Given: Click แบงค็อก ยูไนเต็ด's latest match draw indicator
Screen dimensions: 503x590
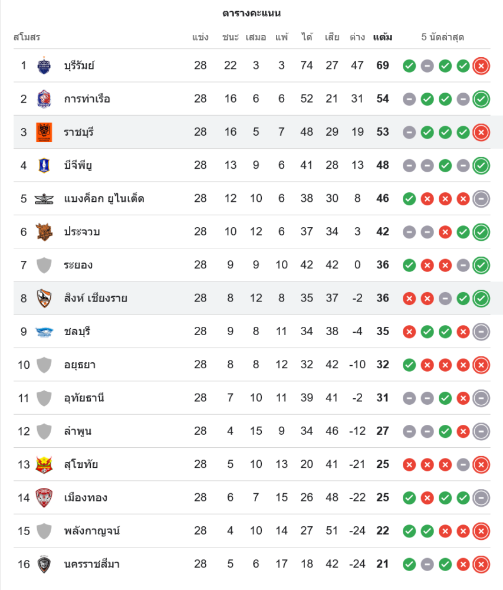Looking at the screenshot, I should [x=481, y=199].
